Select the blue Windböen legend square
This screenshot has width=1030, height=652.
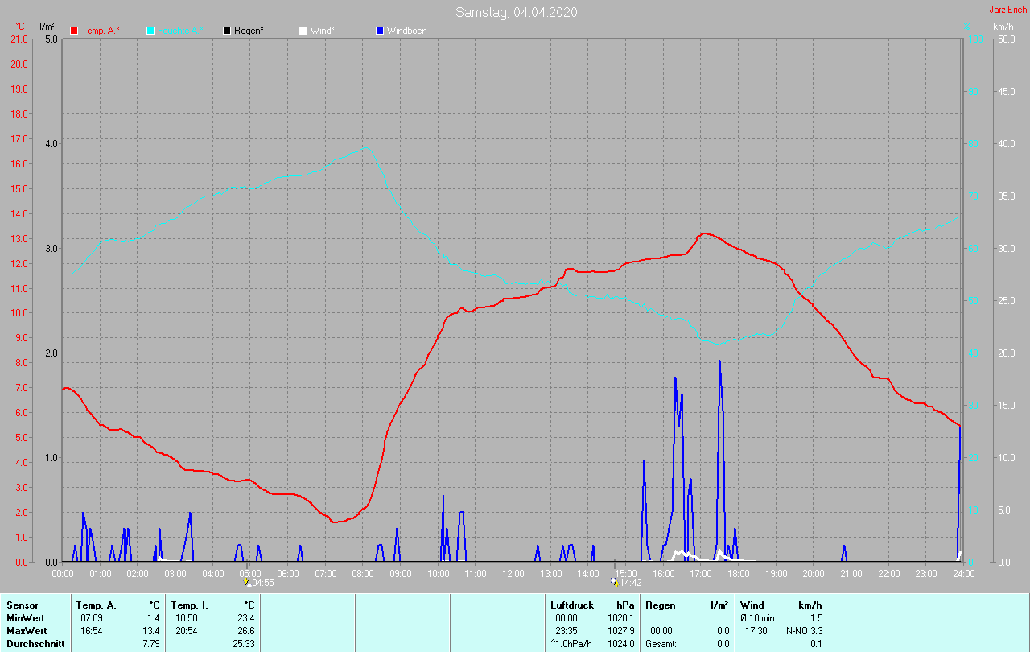380,31
